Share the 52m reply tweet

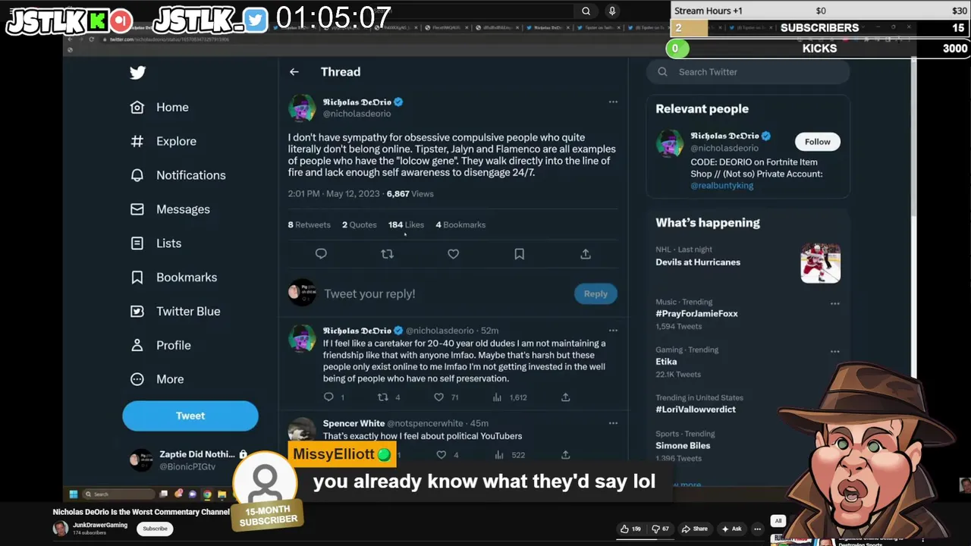[566, 397]
